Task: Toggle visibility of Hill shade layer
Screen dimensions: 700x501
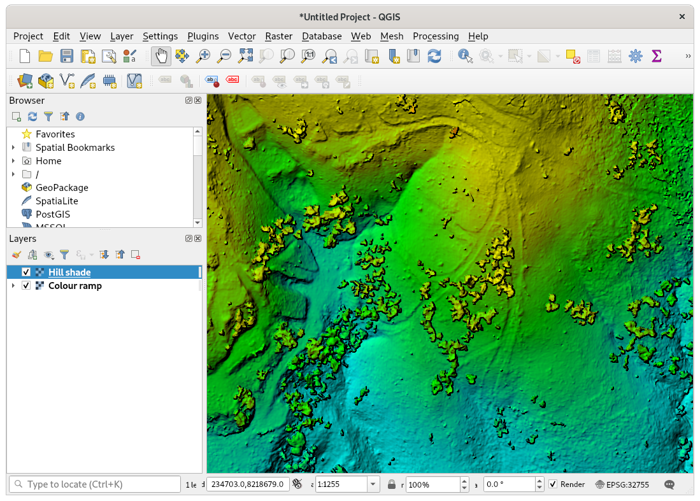Action: point(26,272)
